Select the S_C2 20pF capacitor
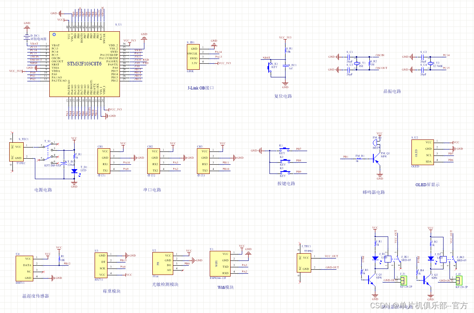Screen dimensions: 474x313 422,57
